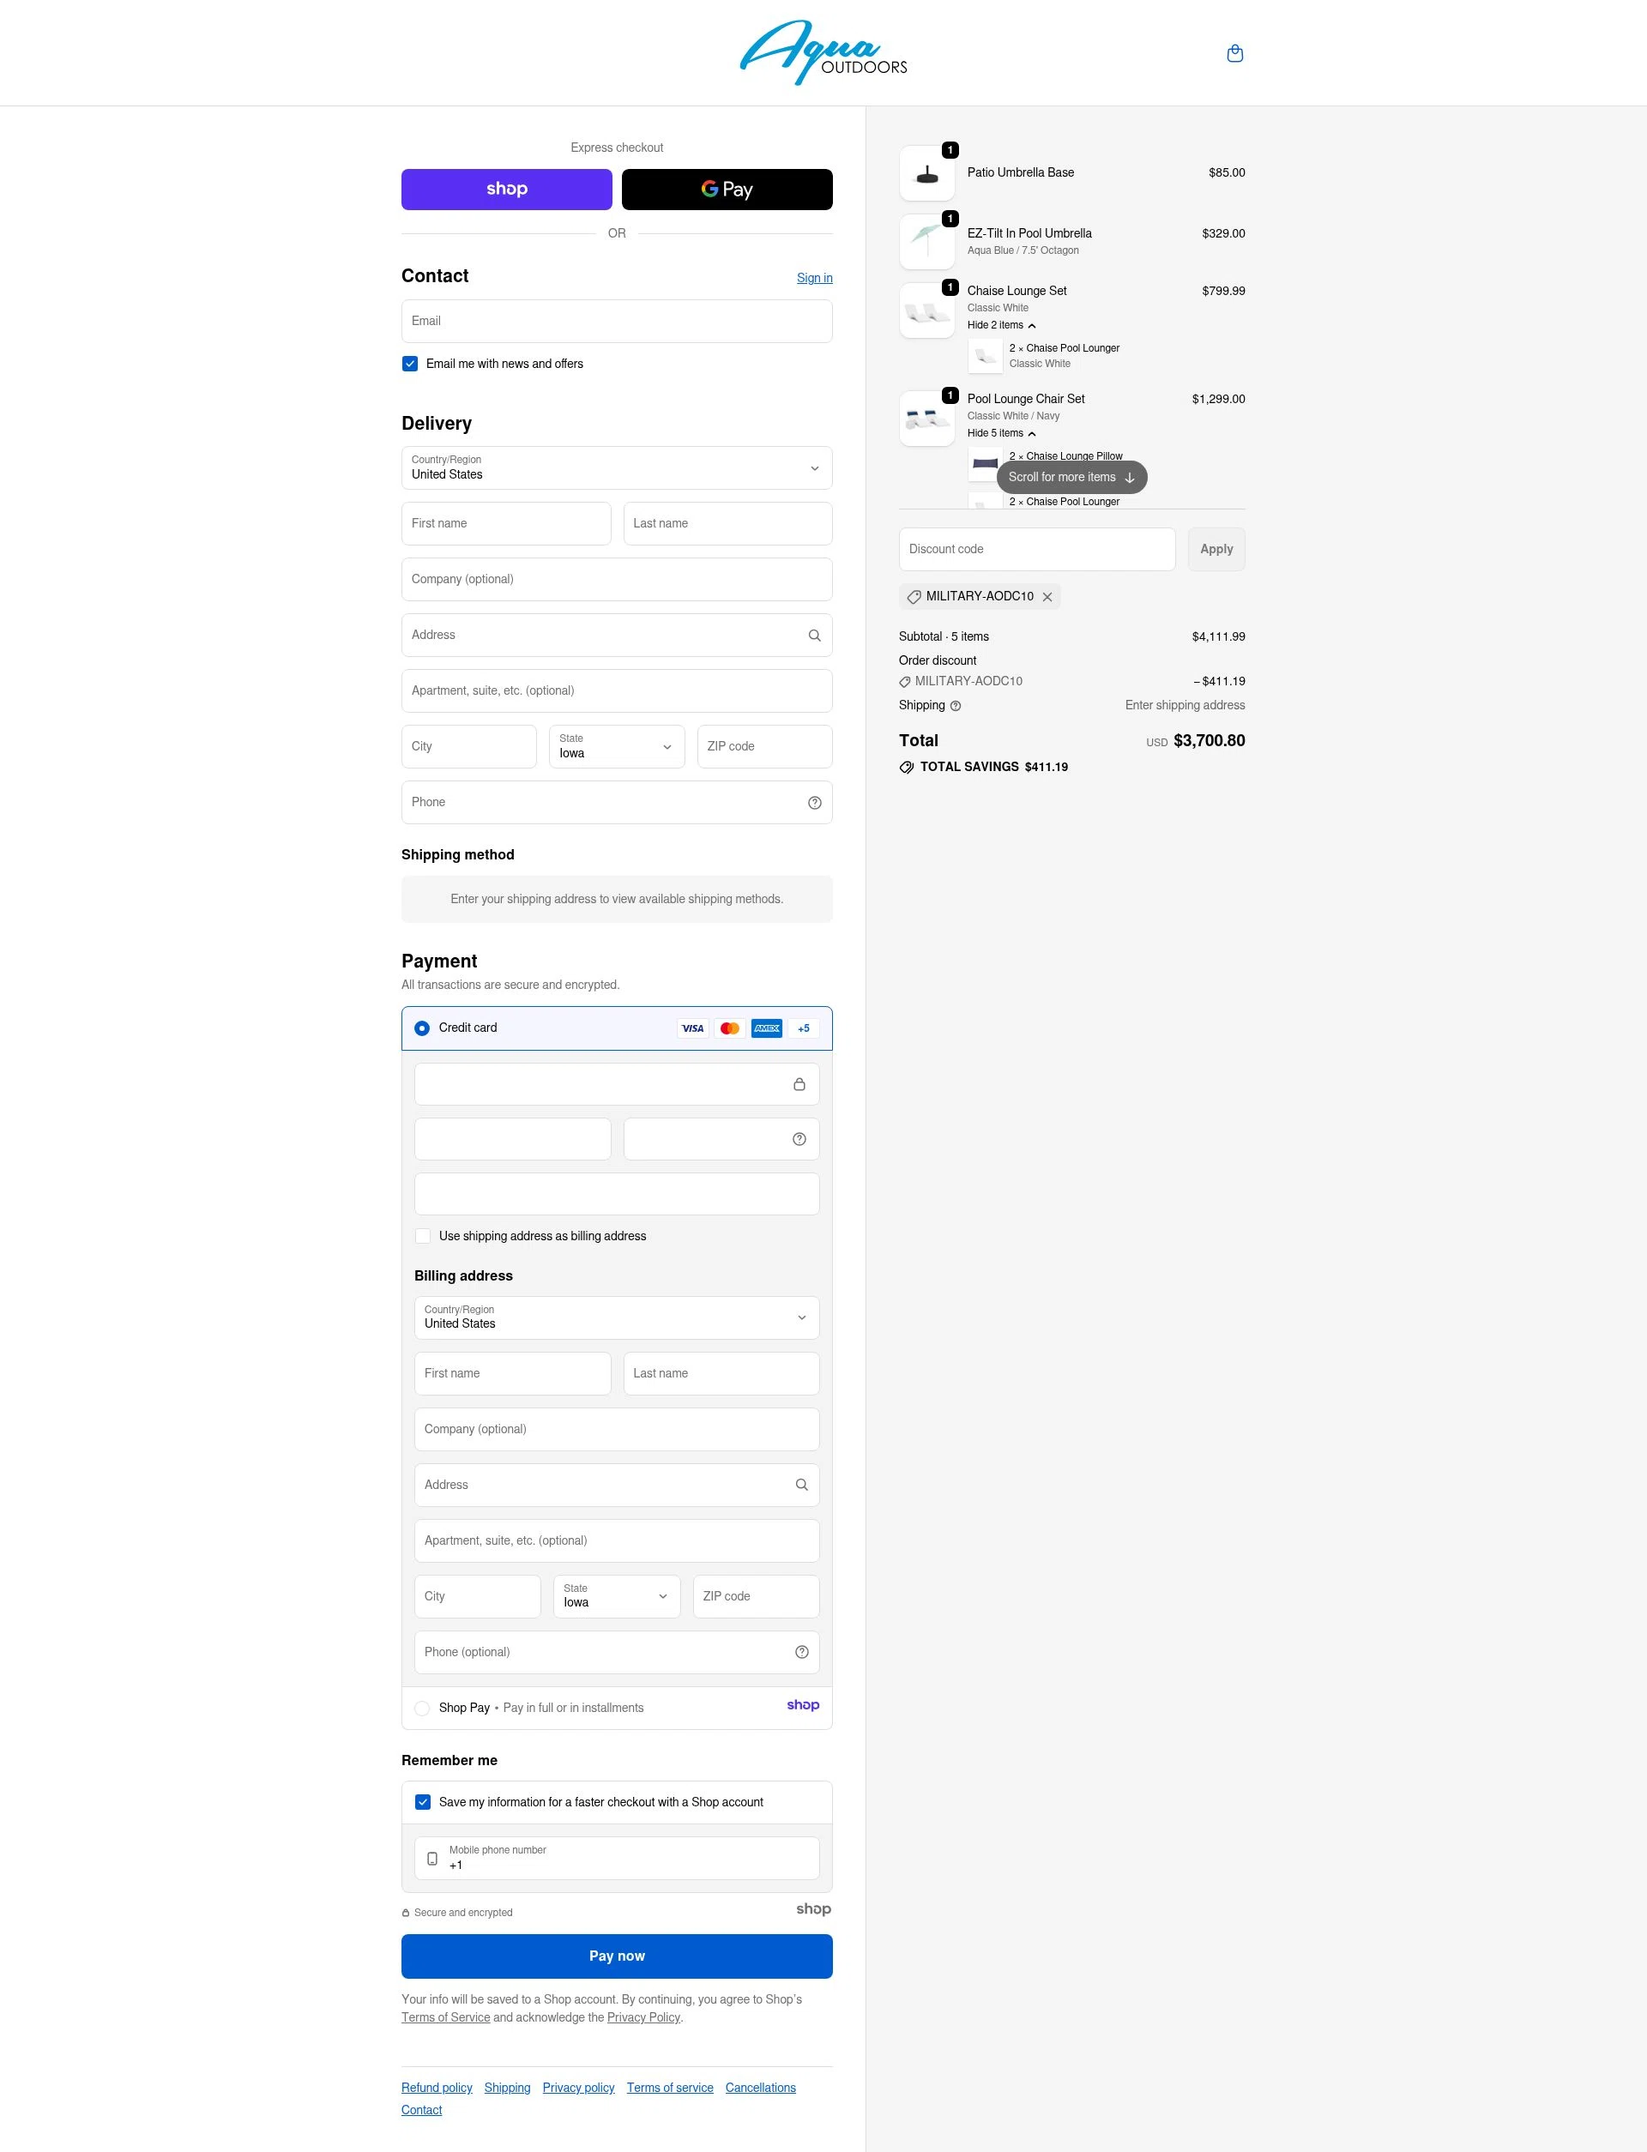Click the shipping info help icon in order summary
1647x2152 pixels.
954,706
